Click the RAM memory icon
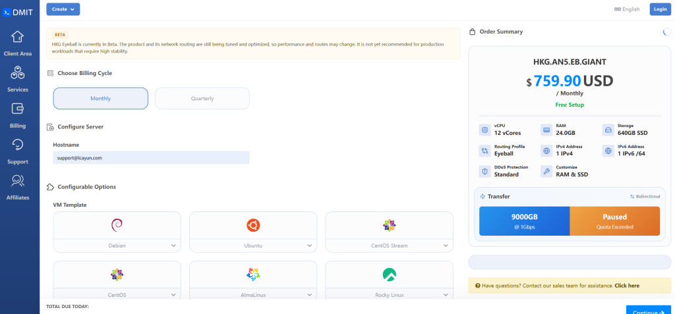This screenshot has height=314, width=675. click(546, 130)
